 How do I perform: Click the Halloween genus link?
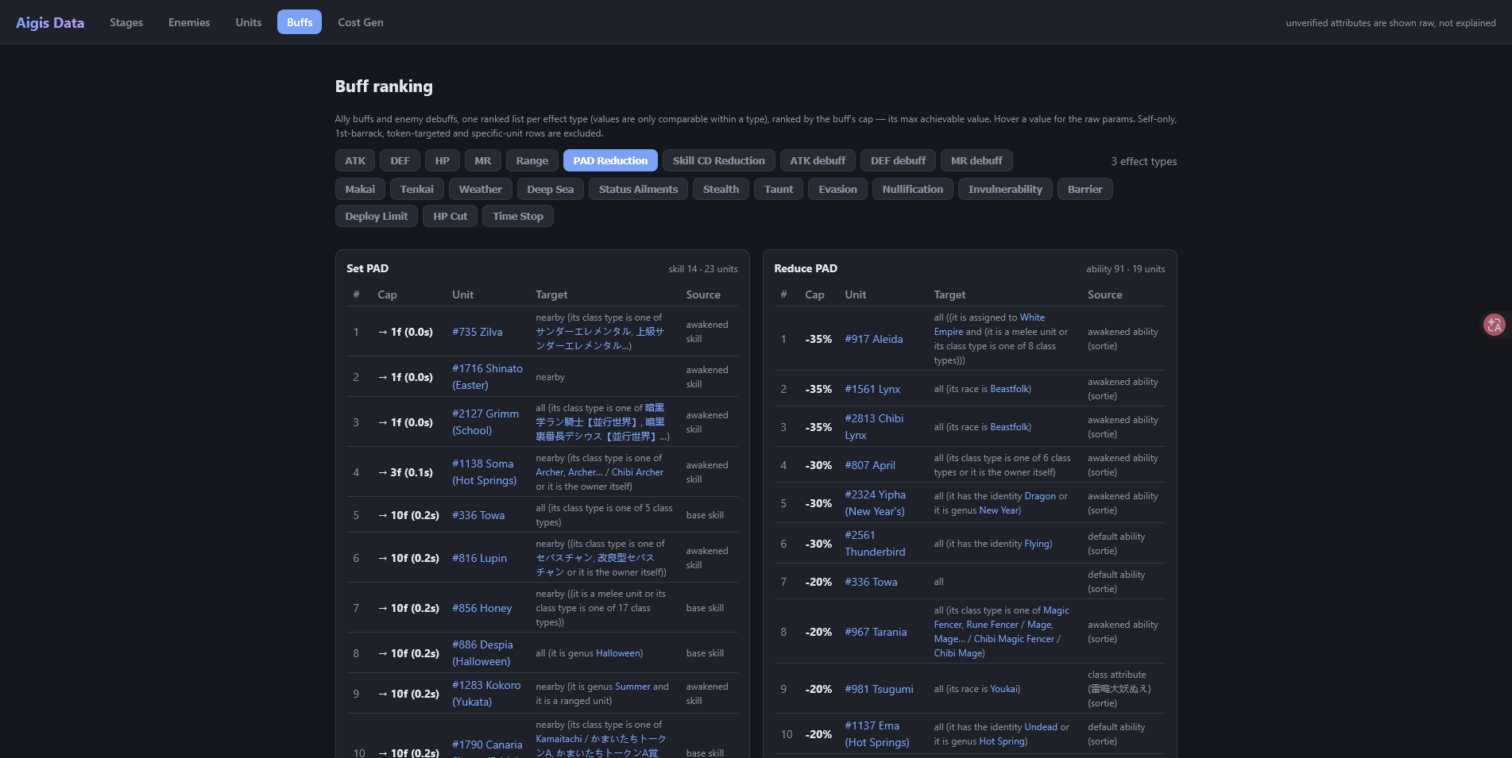(618, 653)
